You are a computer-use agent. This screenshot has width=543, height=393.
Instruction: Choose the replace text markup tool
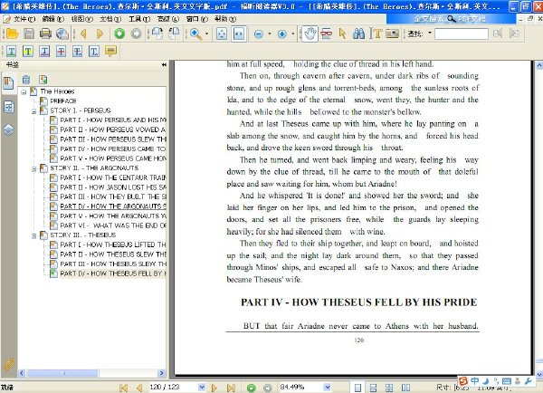click(x=78, y=52)
